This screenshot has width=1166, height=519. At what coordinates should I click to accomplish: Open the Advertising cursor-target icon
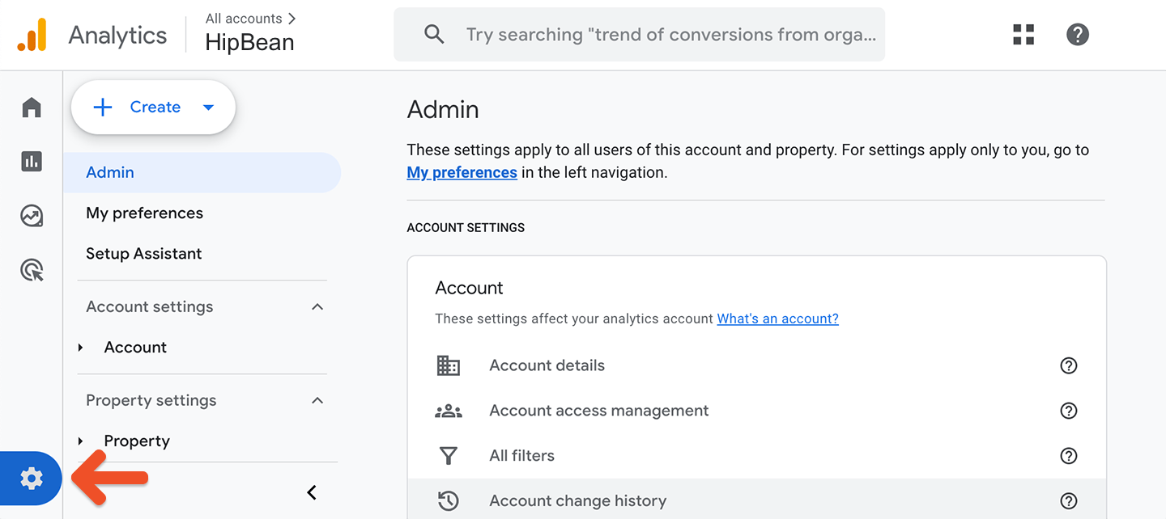tap(32, 270)
